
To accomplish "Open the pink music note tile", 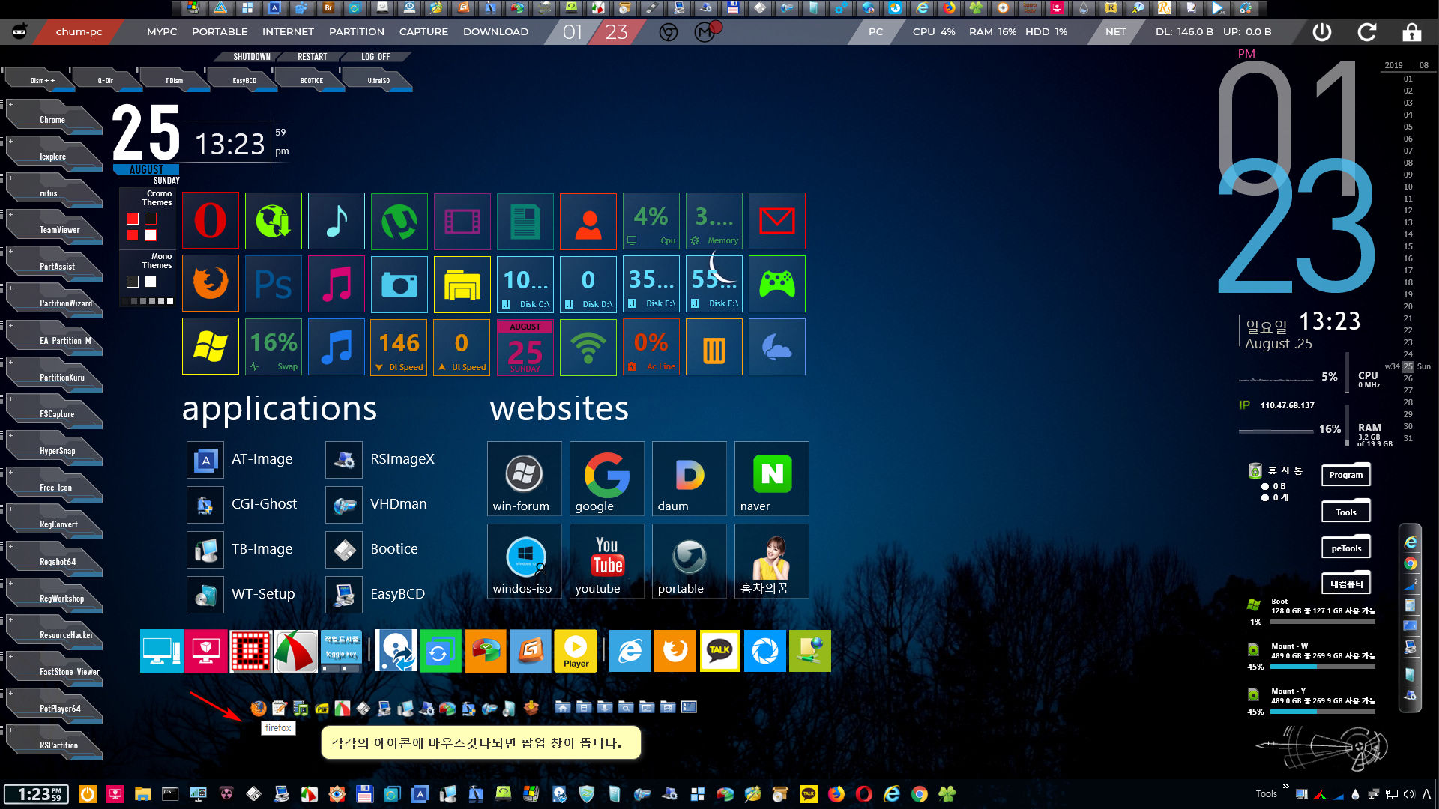I will click(x=337, y=284).
